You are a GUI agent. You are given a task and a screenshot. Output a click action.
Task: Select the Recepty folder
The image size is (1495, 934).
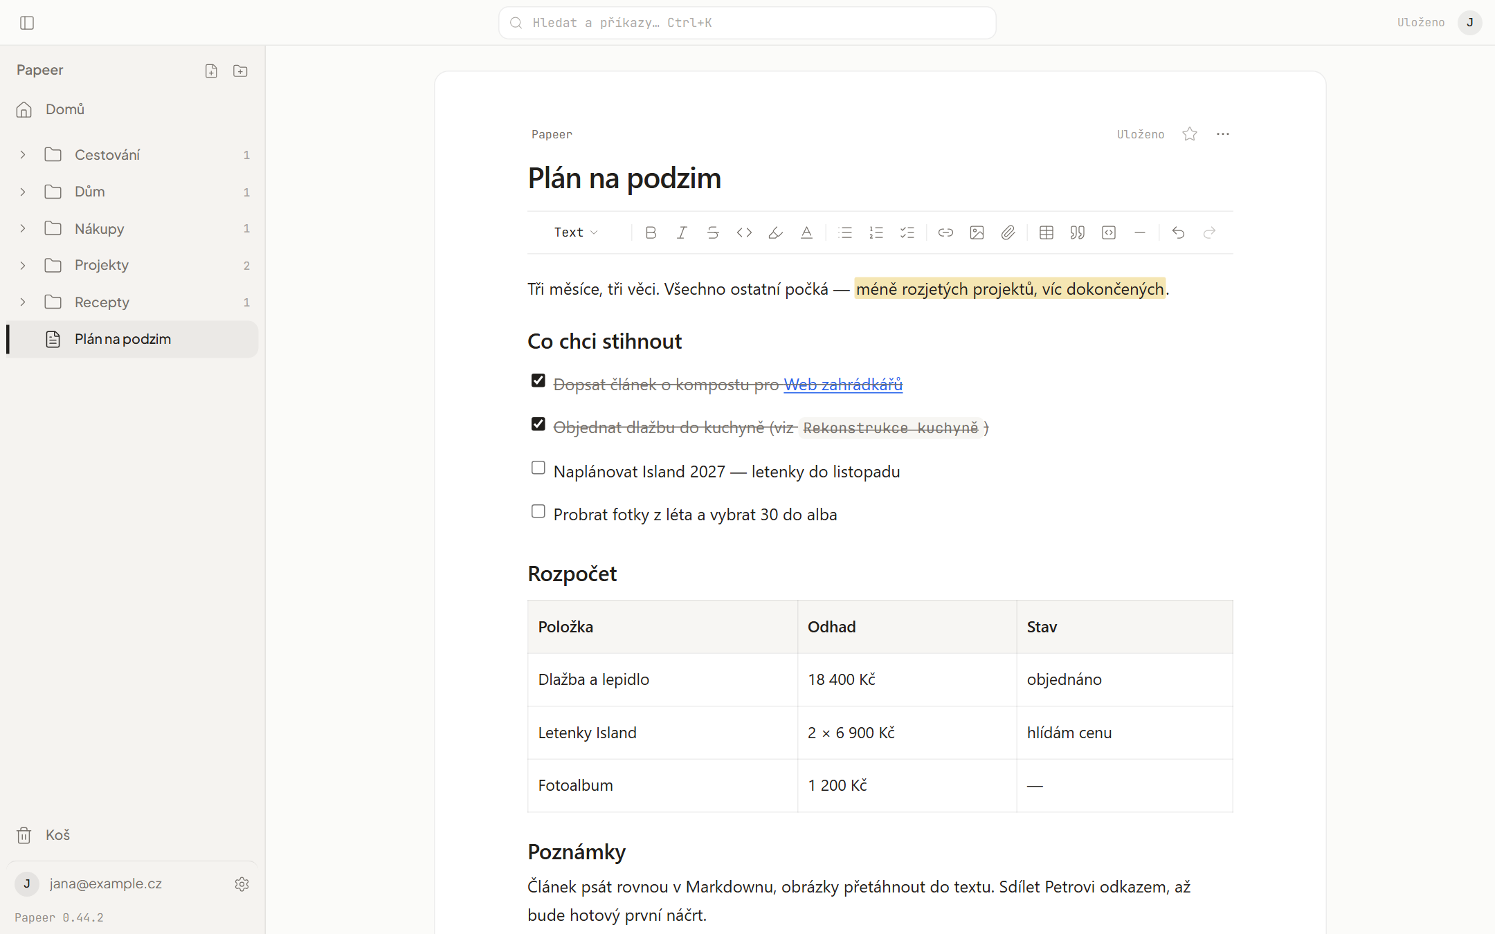[133, 302]
